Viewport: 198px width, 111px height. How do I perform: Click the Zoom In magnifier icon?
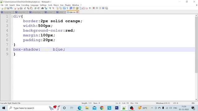[50, 8]
